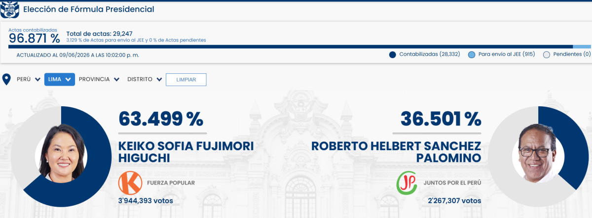Click the Fuerza Popular orange K logo
The image size is (592, 218).
click(130, 183)
